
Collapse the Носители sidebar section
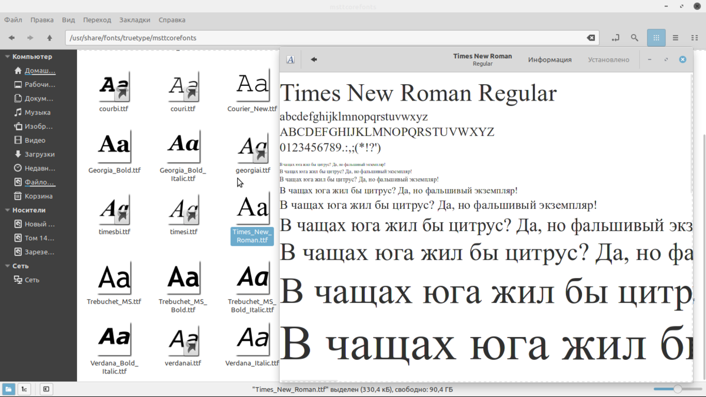coord(7,210)
